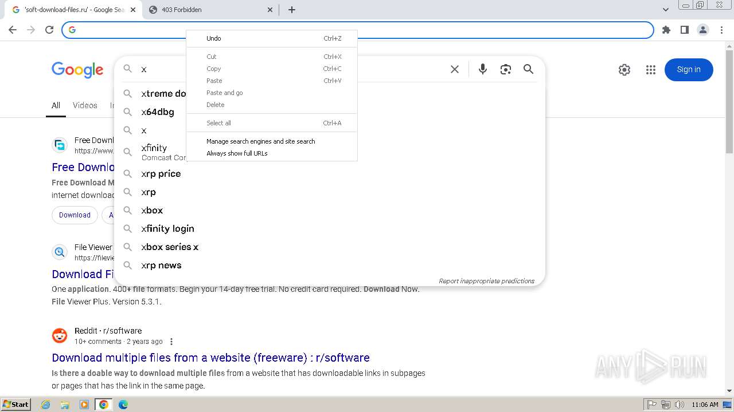
Task: Pick the xrp price suggestion
Action: pos(330,174)
